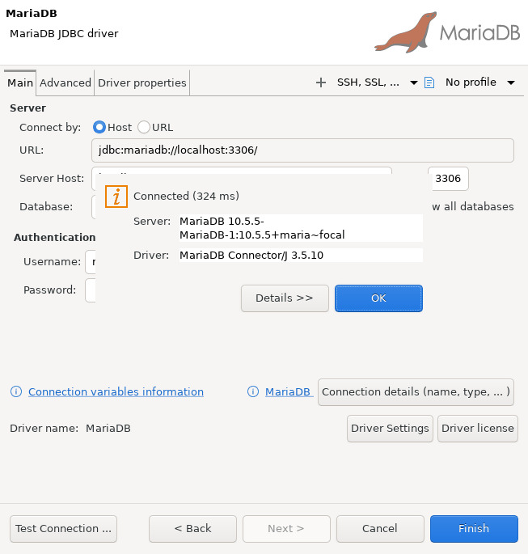
Task: Click the JDBC URL field
Action: [x=302, y=150]
